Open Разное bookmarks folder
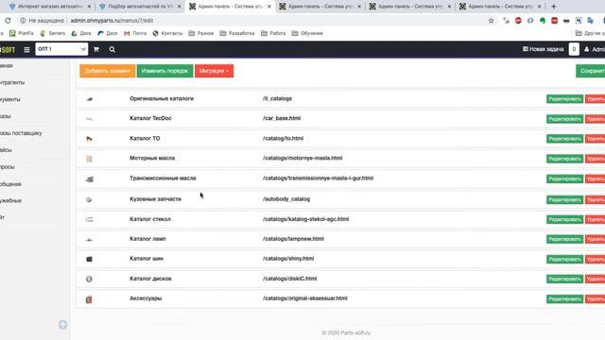Screen dimensions: 605x340 pyautogui.click(x=201, y=34)
